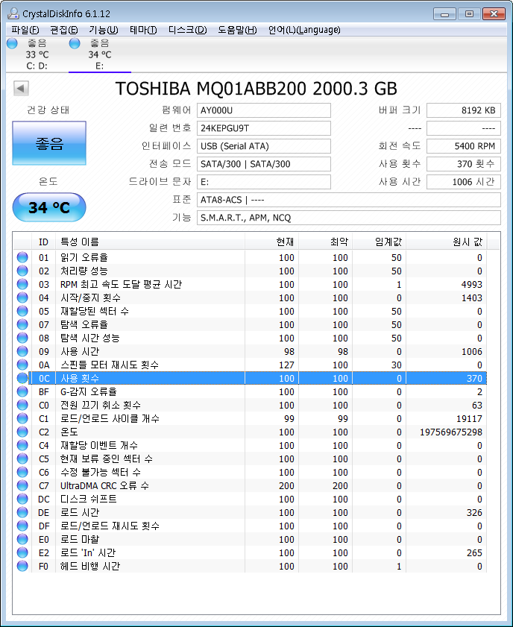Select the E: disk status icon

point(75,43)
